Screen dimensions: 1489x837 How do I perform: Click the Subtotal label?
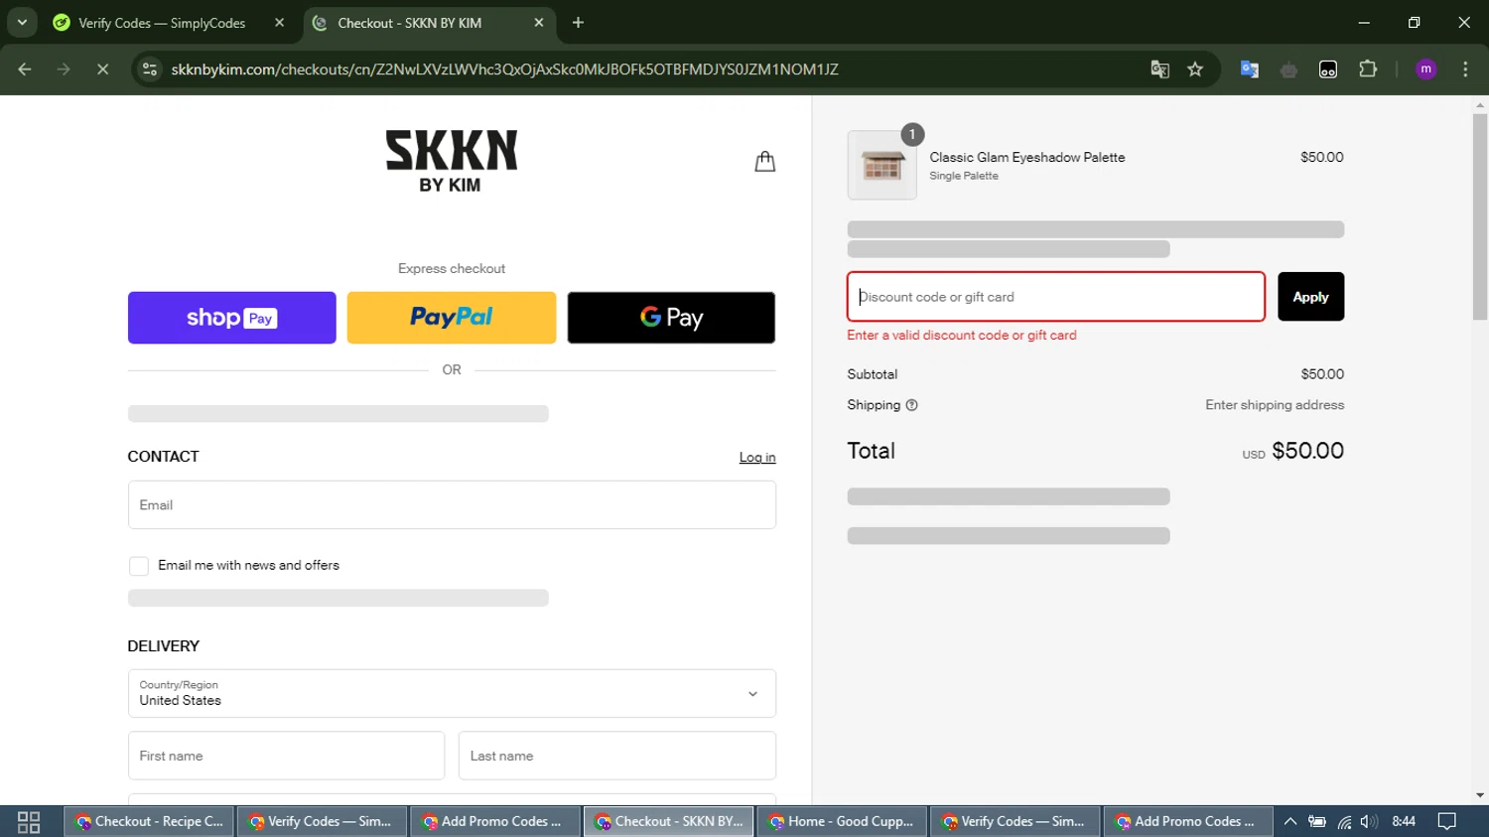pos(872,374)
